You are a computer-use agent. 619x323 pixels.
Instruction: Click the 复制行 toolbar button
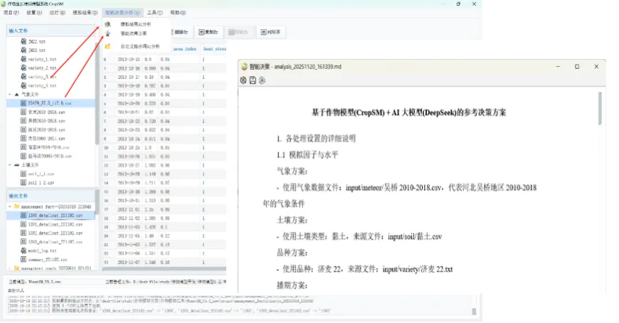(208, 32)
